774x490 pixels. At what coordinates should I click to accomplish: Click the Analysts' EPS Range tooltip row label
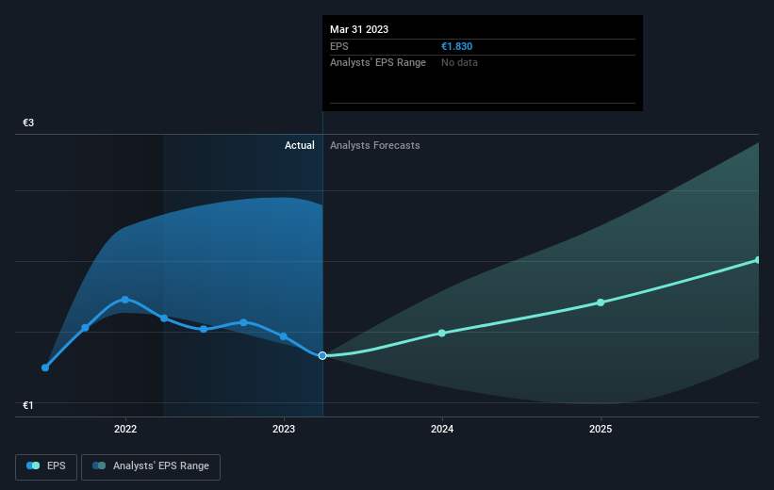pyautogui.click(x=378, y=63)
